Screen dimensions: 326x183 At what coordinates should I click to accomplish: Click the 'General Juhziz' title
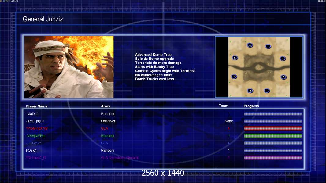(x=43, y=19)
